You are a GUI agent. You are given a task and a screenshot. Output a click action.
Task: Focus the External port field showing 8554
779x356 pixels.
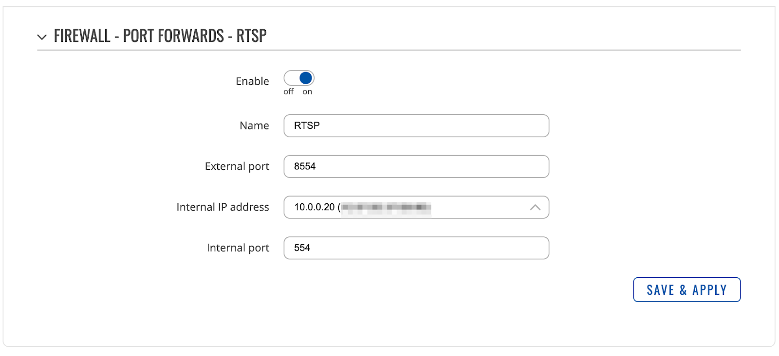pyautogui.click(x=416, y=166)
